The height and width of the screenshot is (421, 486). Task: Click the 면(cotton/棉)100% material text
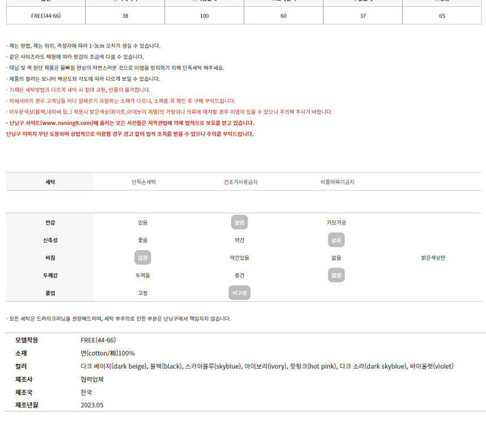point(107,353)
